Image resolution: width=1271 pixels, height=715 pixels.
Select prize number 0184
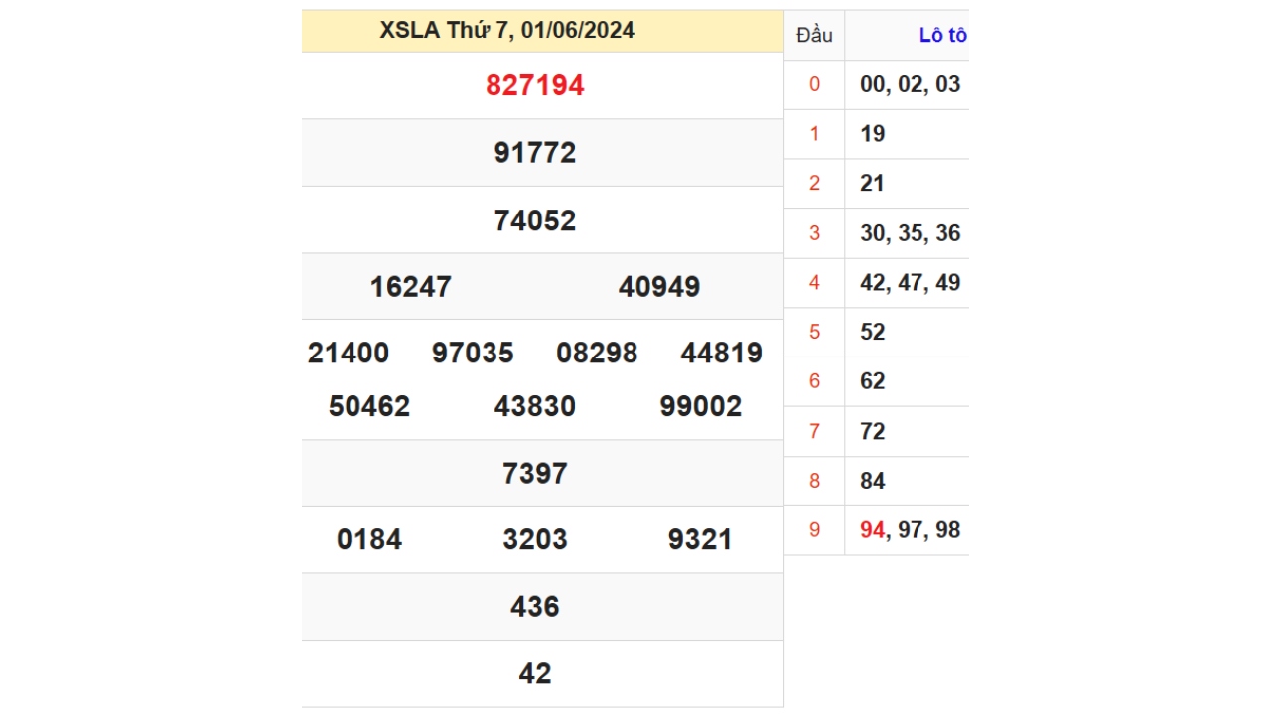[x=369, y=540]
